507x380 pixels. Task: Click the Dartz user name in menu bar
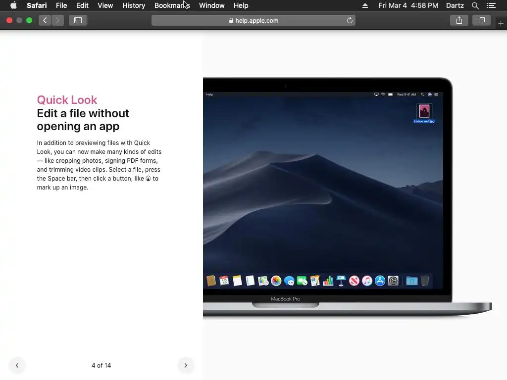[x=455, y=5]
